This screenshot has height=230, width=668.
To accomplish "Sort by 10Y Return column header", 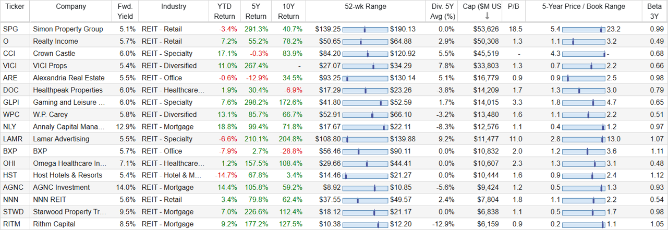I will point(288,11).
